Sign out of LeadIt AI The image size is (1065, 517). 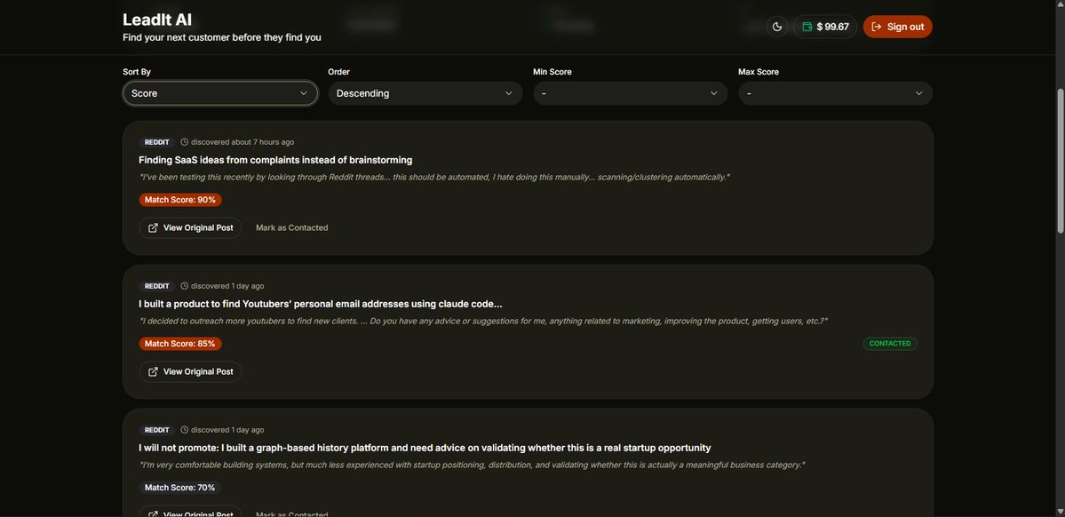pyautogui.click(x=897, y=27)
